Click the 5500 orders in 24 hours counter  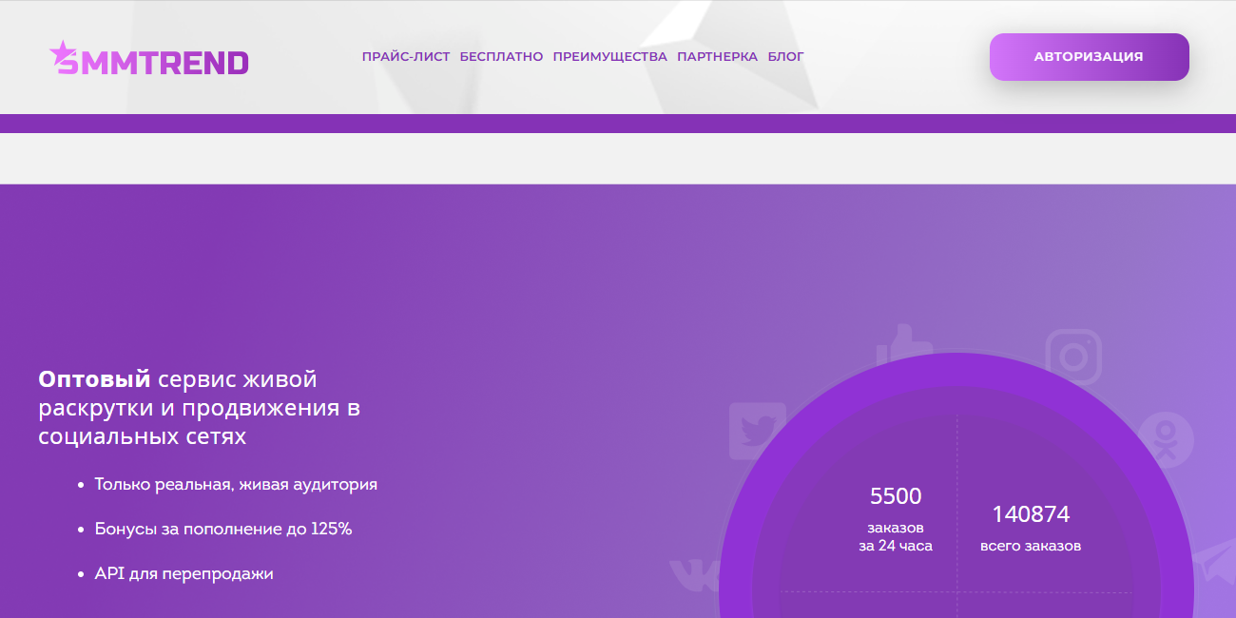click(x=896, y=519)
